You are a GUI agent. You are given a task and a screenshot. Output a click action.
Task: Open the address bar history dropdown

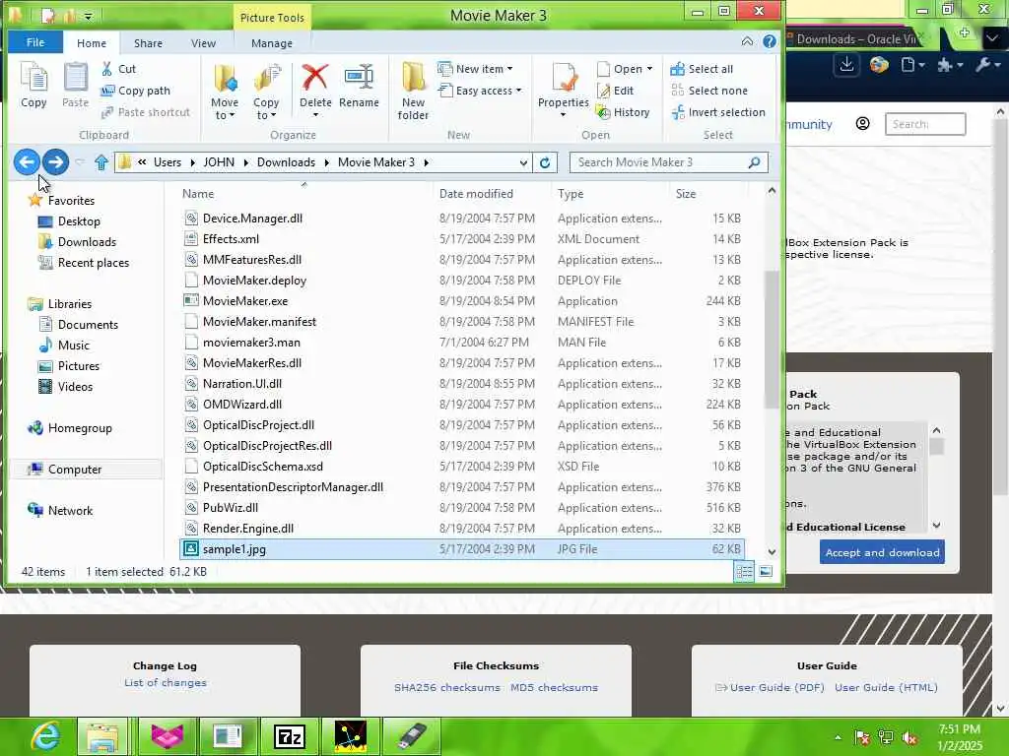[x=523, y=162]
